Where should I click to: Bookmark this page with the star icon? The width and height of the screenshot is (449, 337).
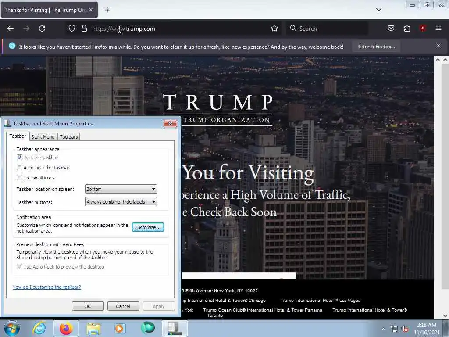[x=274, y=29]
